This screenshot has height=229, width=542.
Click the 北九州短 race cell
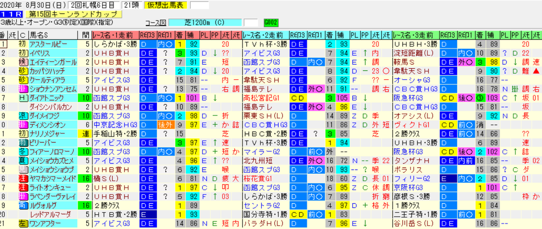[266, 160]
